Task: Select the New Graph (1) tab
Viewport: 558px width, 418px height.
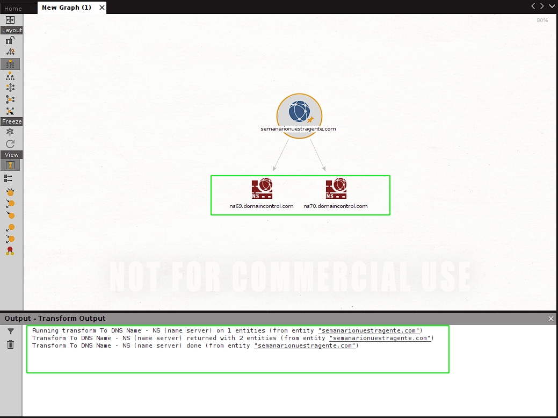Action: (66, 8)
